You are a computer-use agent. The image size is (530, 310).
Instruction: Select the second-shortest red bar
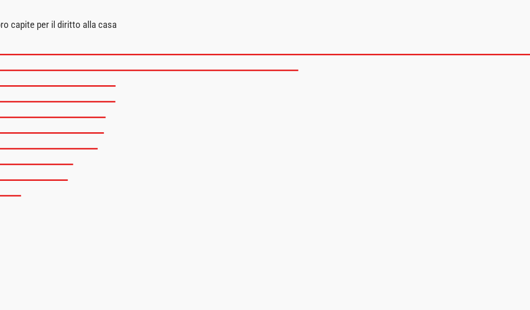coord(34,180)
